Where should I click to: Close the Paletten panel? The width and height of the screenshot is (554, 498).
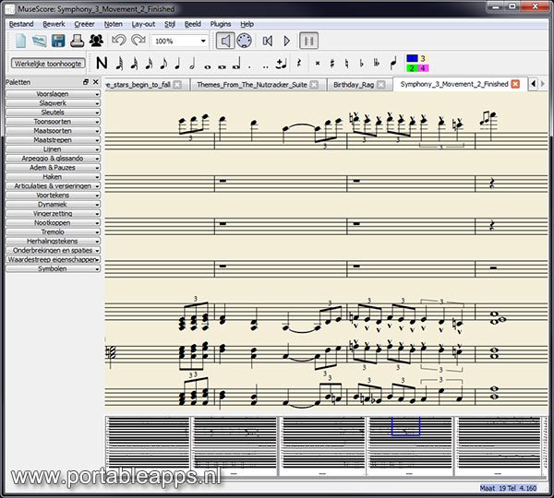(95, 82)
